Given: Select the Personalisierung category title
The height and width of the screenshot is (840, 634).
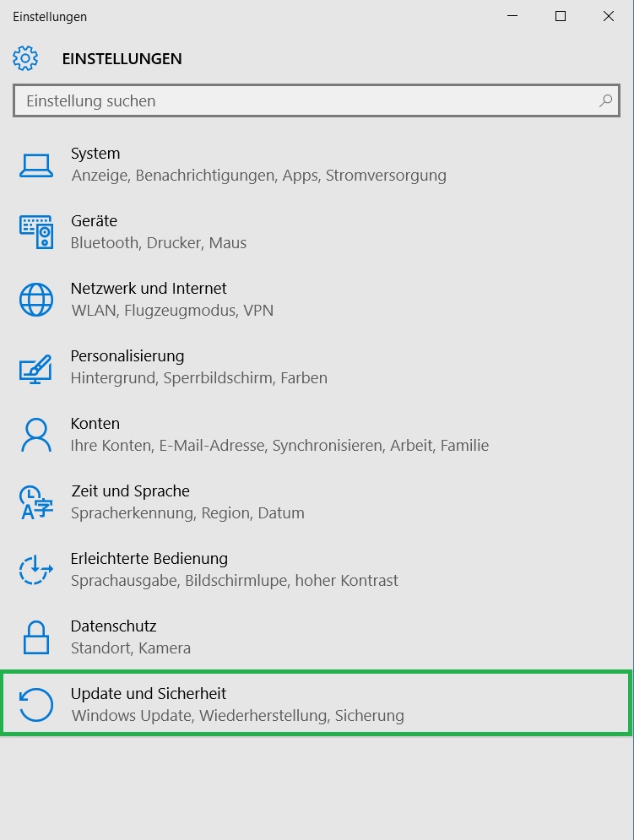Looking at the screenshot, I should pos(127,355).
